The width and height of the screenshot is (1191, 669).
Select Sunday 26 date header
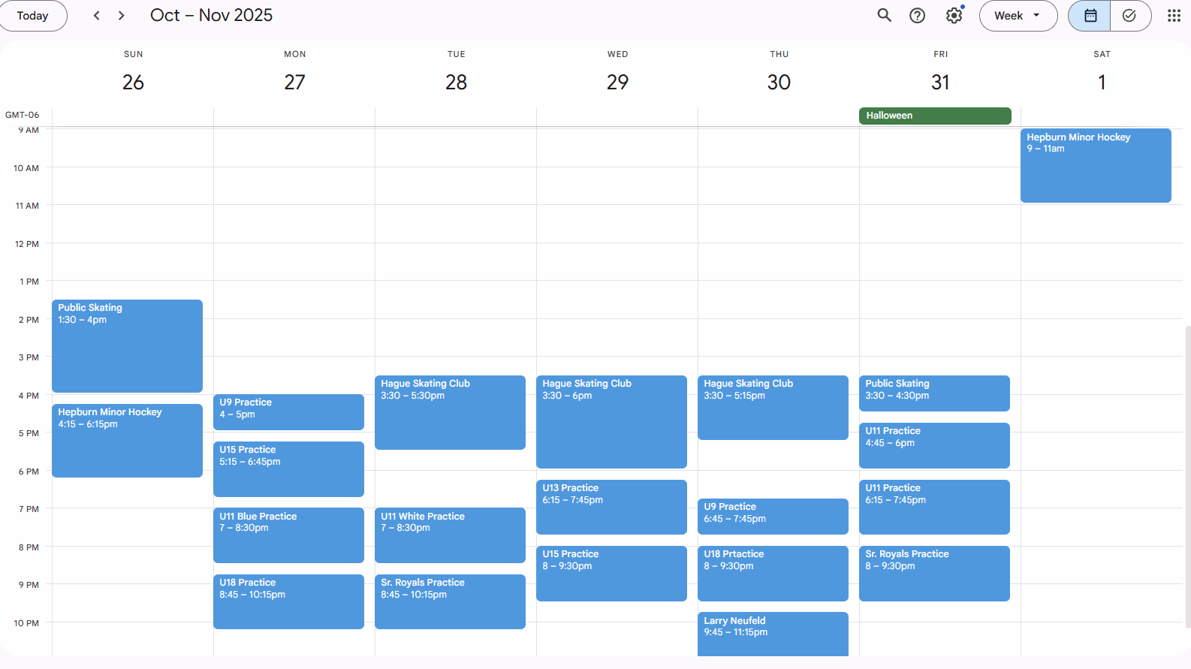(x=133, y=82)
